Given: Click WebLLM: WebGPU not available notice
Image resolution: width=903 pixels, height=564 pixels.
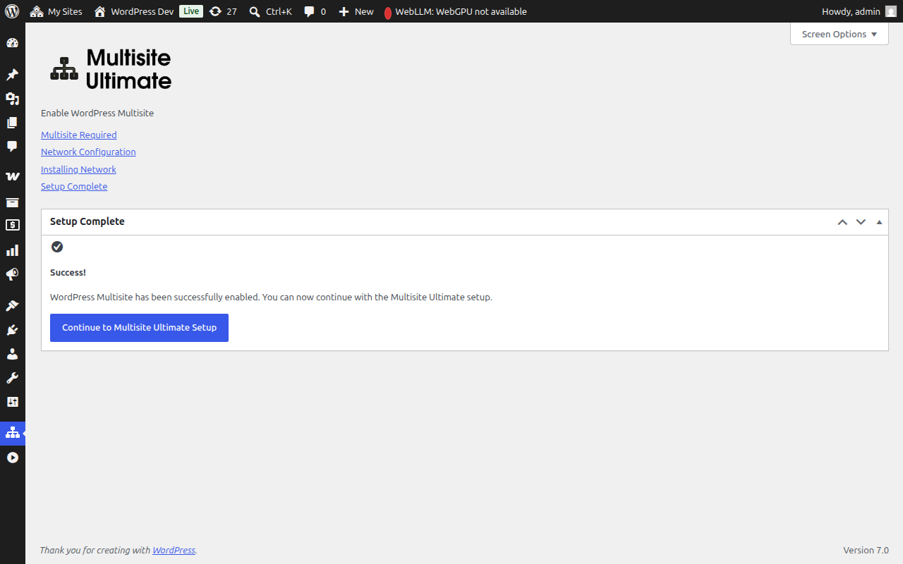Looking at the screenshot, I should pos(455,11).
